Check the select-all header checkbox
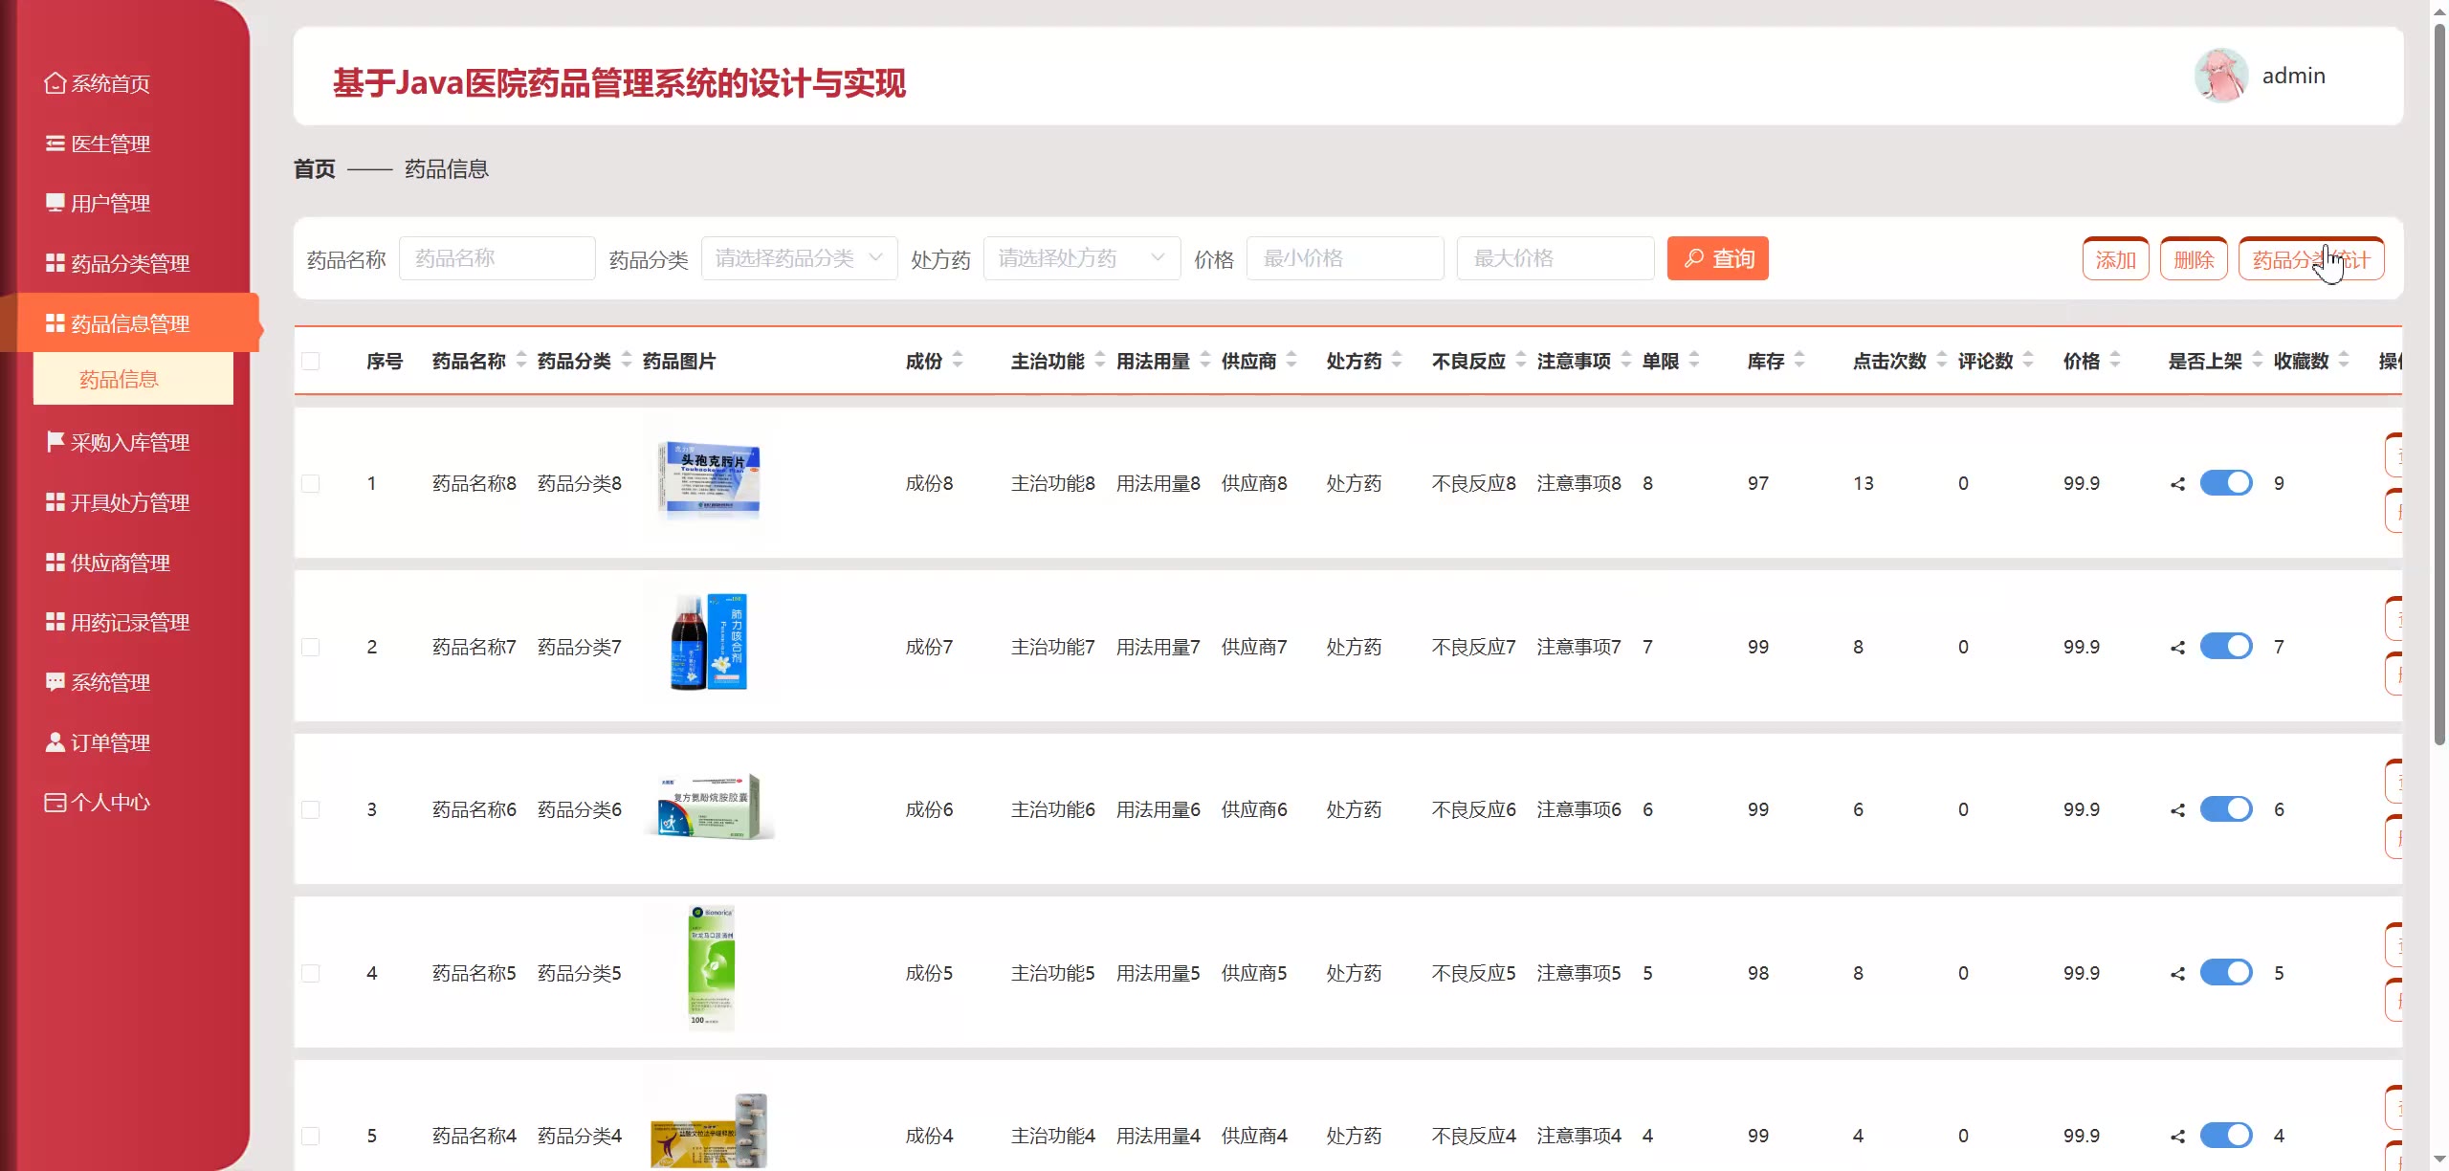Image resolution: width=2449 pixels, height=1171 pixels. [310, 361]
